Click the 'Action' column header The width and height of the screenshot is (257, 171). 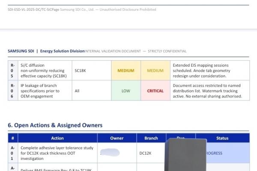57,138
